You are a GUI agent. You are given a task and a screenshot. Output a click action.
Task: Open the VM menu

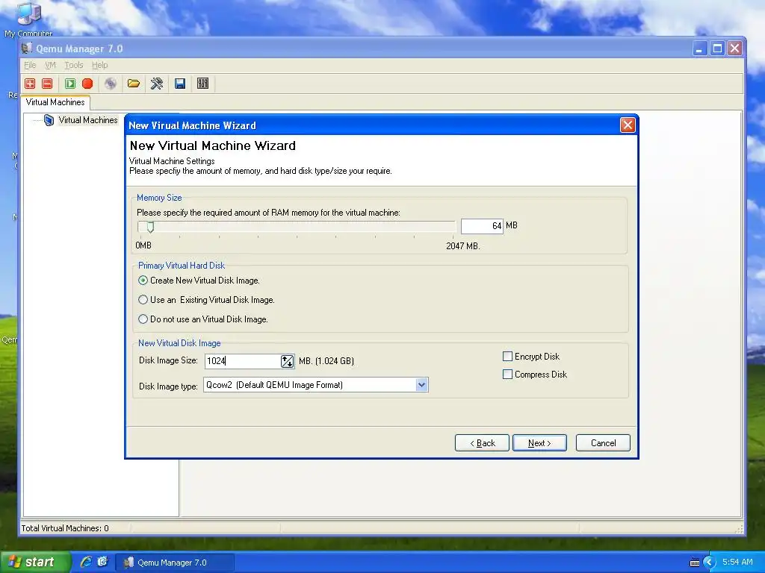coord(50,65)
